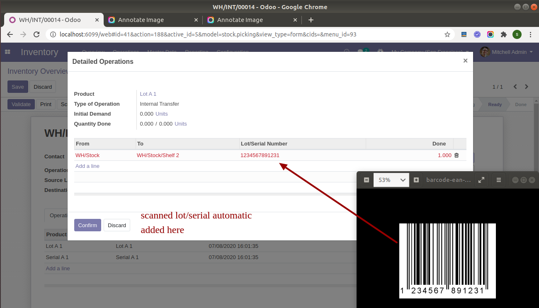Open the checkmark Chrome extension icon

pos(477,34)
